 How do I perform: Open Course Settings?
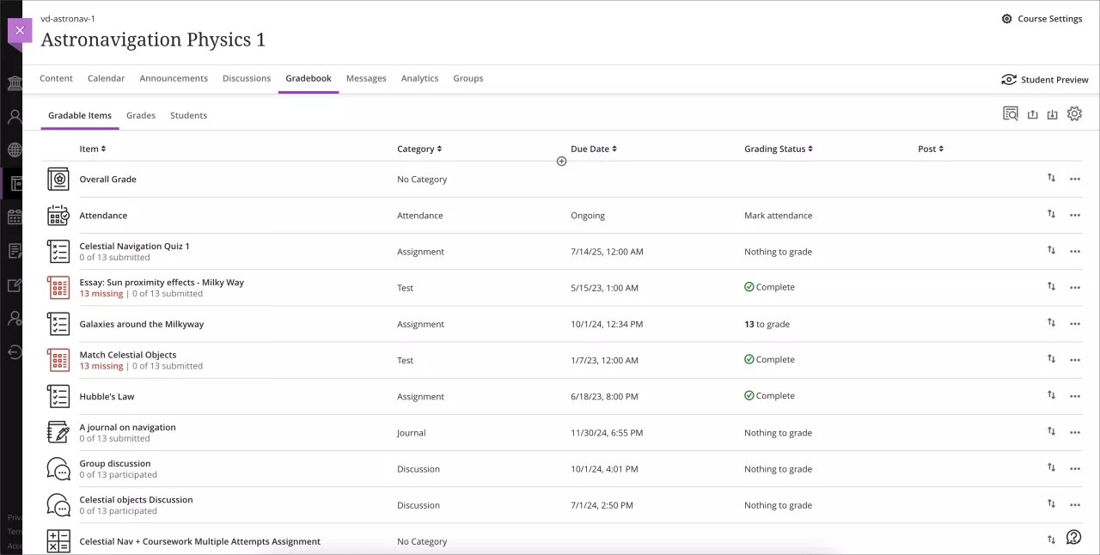pos(1042,17)
